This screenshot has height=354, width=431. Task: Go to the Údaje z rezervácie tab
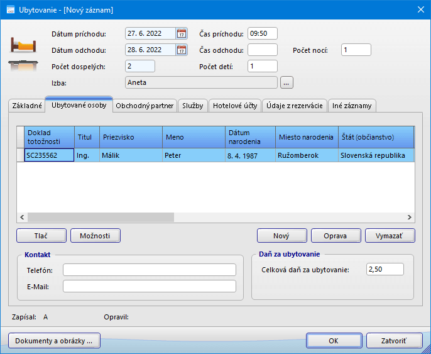[294, 106]
